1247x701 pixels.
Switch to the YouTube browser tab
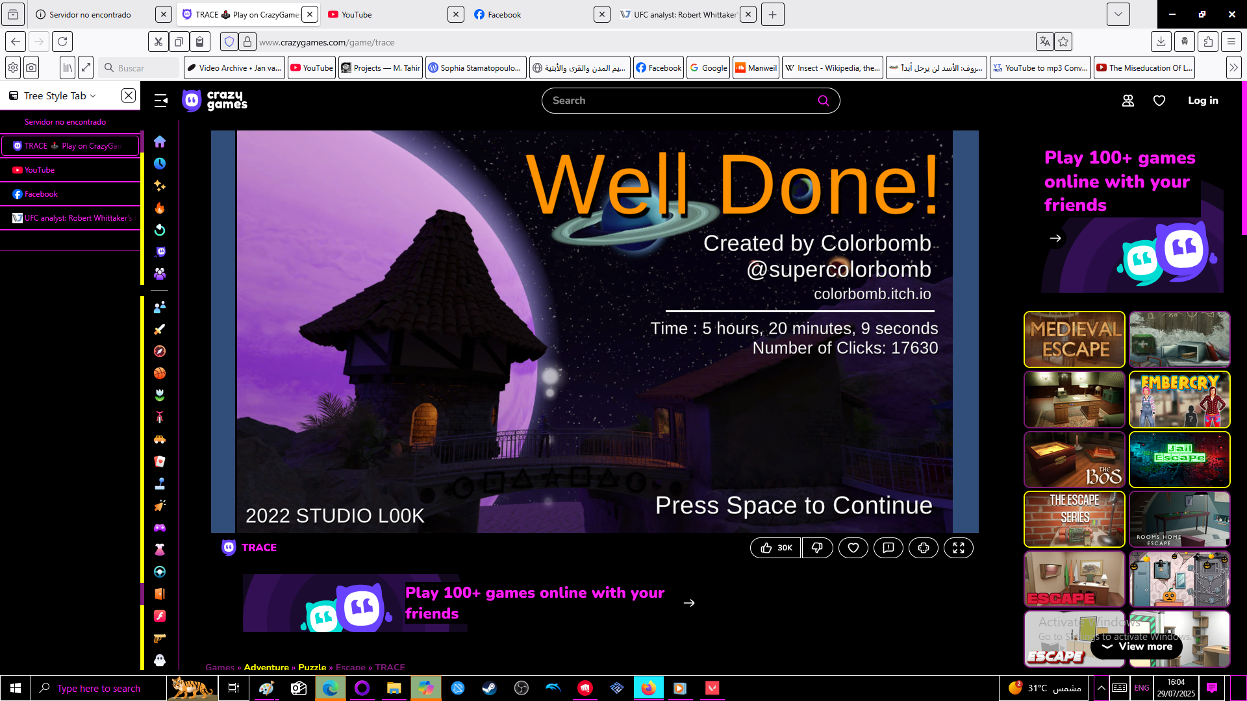(x=386, y=14)
